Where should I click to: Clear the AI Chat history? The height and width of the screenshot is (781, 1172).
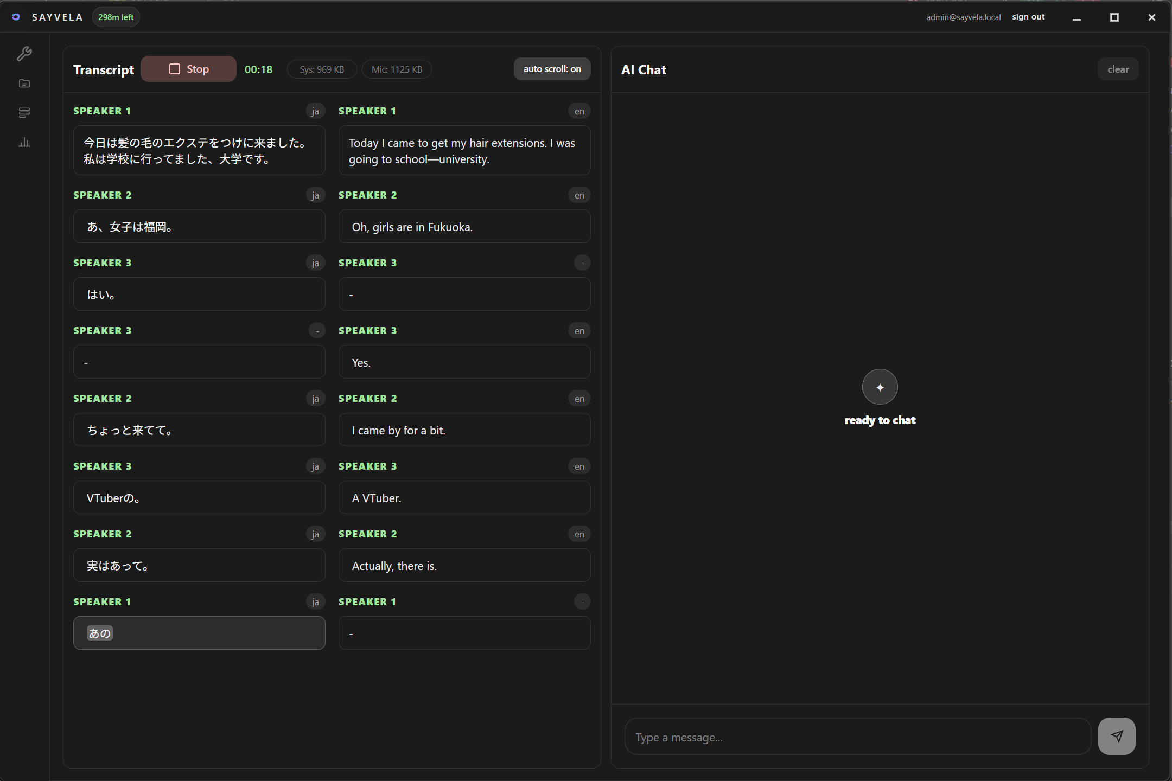1118,69
